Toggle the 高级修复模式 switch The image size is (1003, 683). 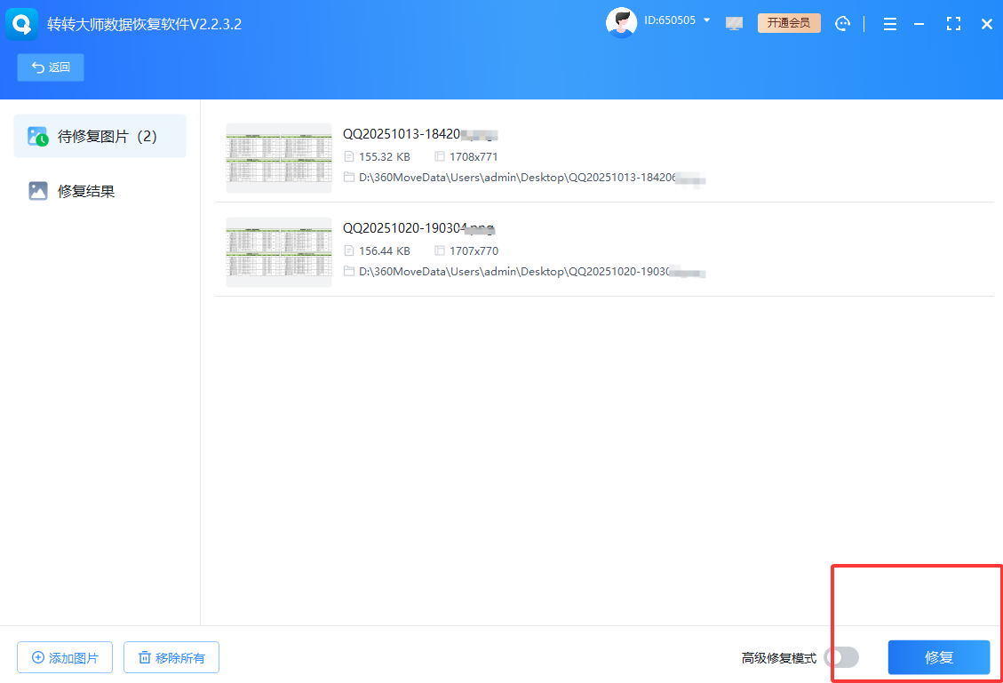[x=840, y=657]
